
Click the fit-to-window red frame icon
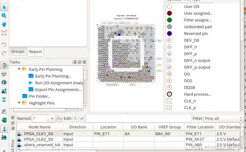(4, 33)
